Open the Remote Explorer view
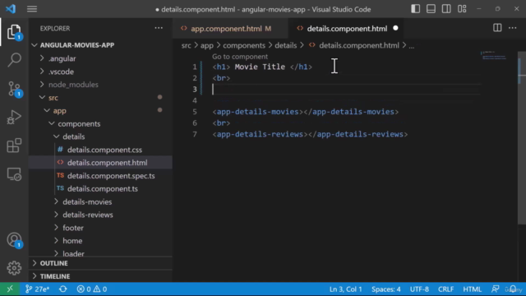The height and width of the screenshot is (296, 526). click(14, 174)
